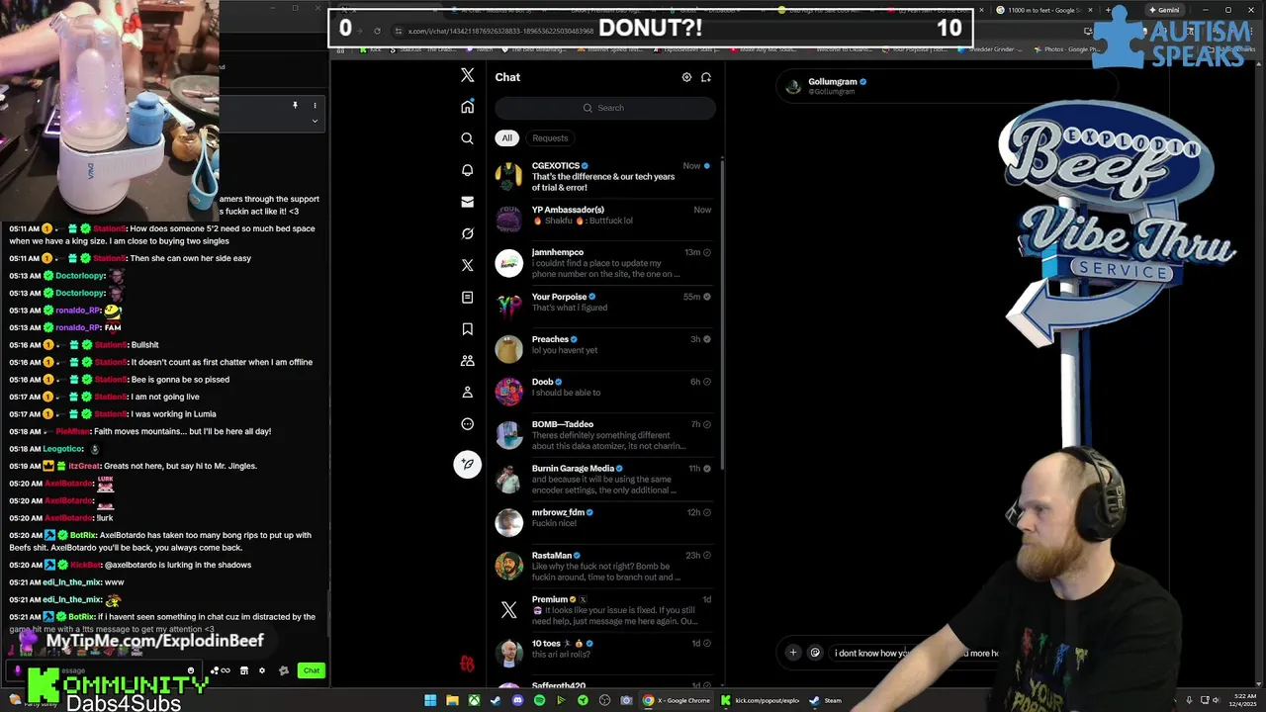Click the X logo above the Home icon
Screen dimensions: 1266x712
468,76
